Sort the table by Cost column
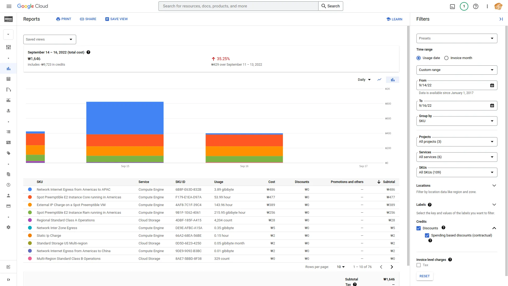This screenshot has width=508, height=286. (272, 182)
